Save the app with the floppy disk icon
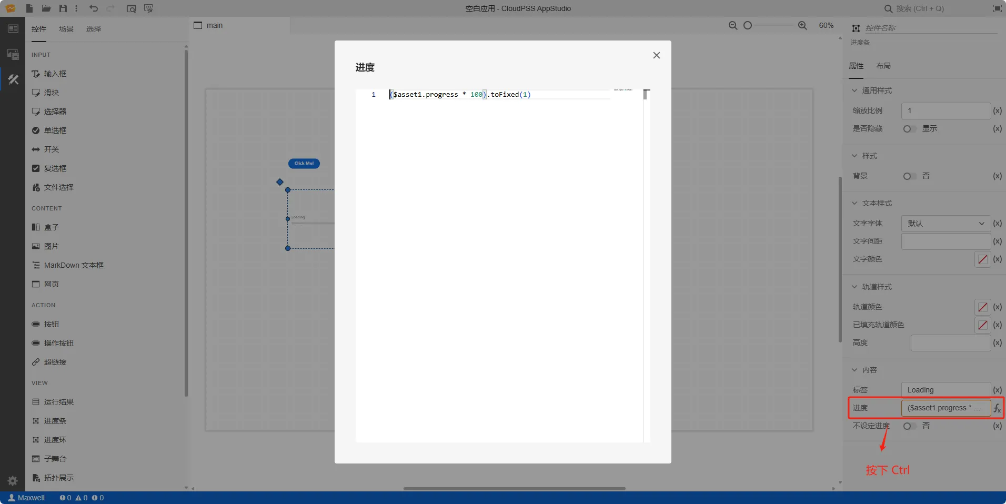This screenshot has width=1006, height=504. coord(63,8)
